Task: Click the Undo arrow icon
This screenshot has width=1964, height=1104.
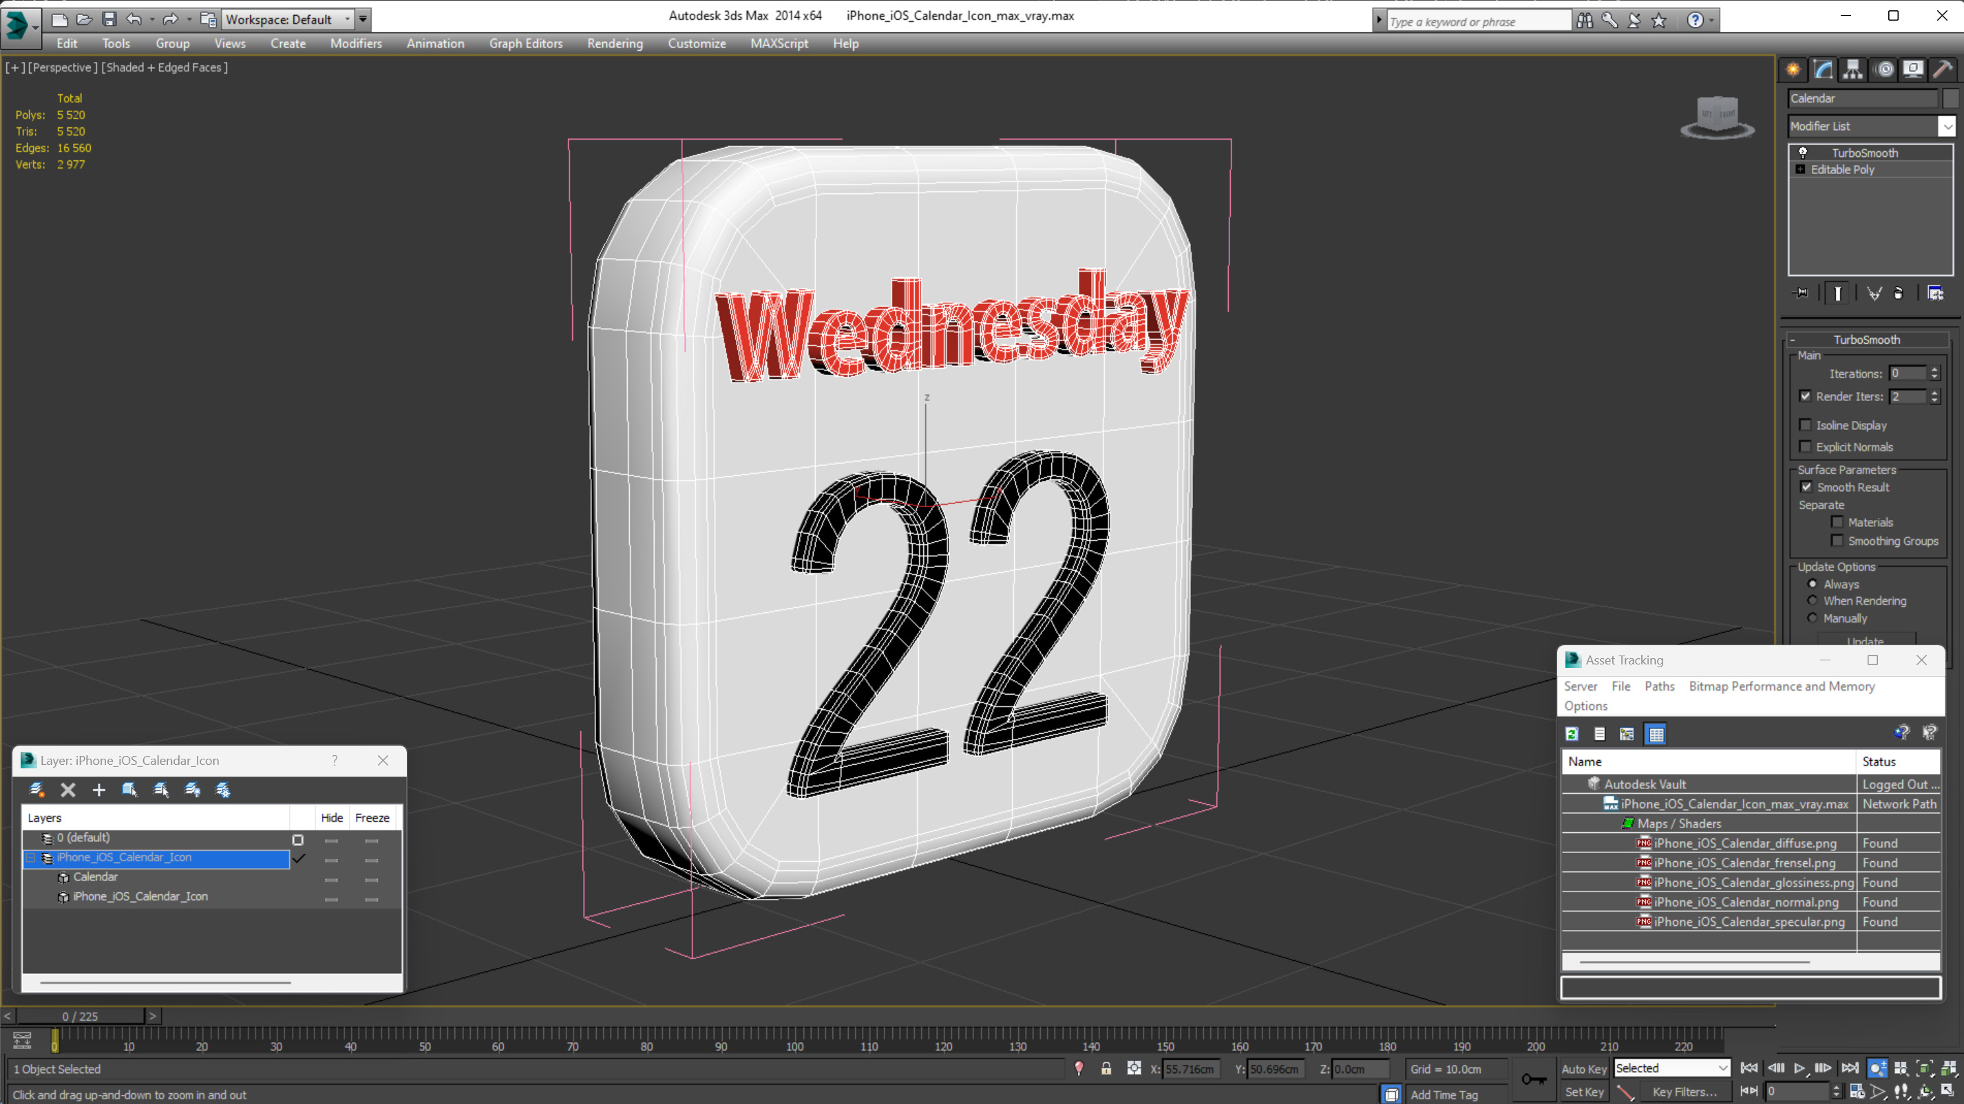Action: [134, 19]
